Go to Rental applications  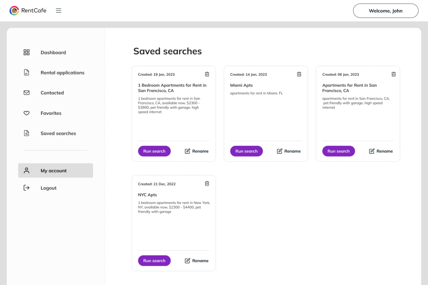pyautogui.click(x=62, y=73)
